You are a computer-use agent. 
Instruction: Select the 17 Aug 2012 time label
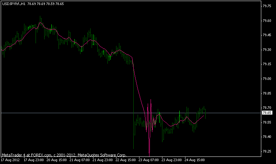point(10,160)
